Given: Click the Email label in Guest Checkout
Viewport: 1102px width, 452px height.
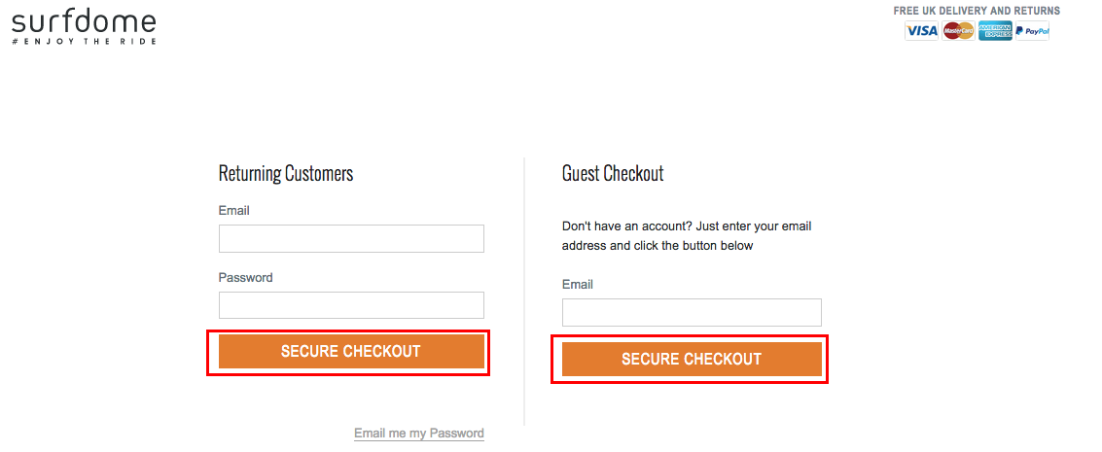Looking at the screenshot, I should [578, 284].
